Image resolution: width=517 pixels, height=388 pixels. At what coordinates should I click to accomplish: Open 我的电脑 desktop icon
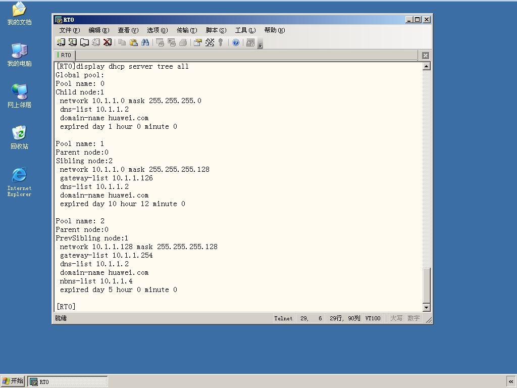[19, 55]
